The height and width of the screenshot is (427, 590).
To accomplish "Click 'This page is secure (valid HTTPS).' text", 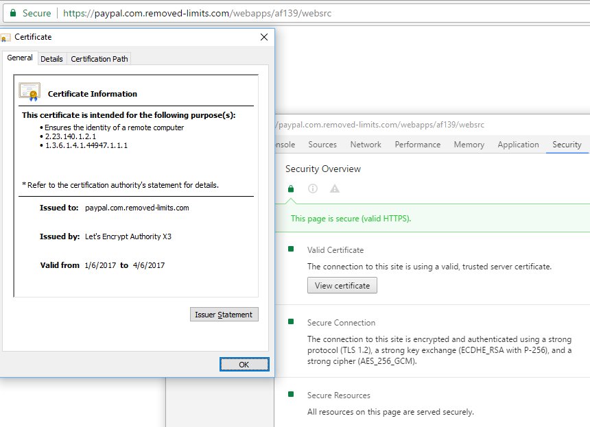I will click(351, 219).
